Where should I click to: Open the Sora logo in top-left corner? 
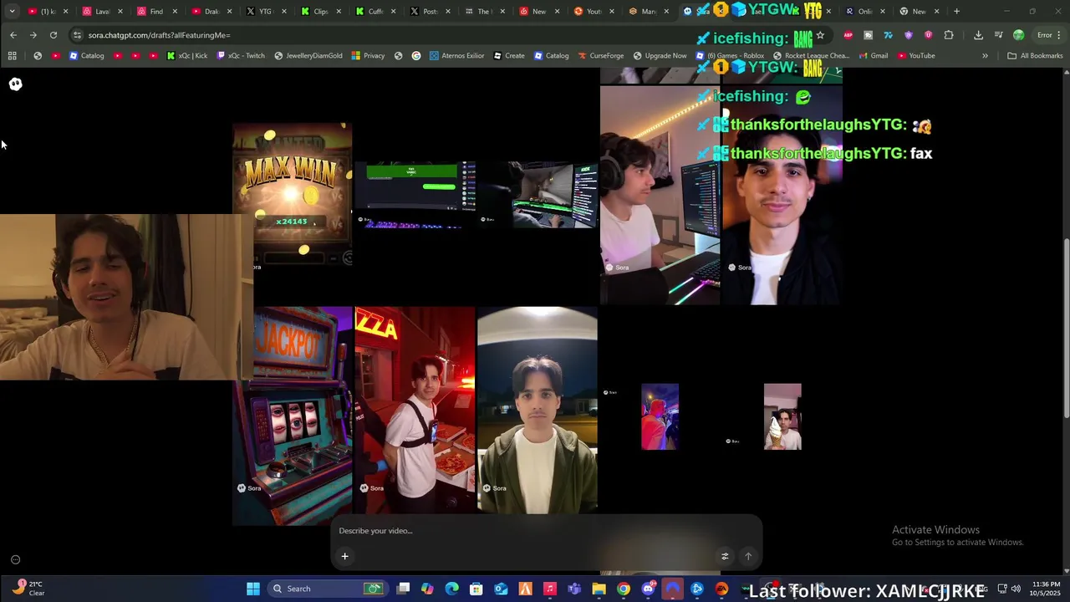click(15, 84)
